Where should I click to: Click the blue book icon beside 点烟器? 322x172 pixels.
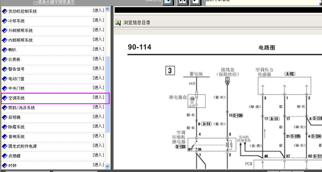4,156
